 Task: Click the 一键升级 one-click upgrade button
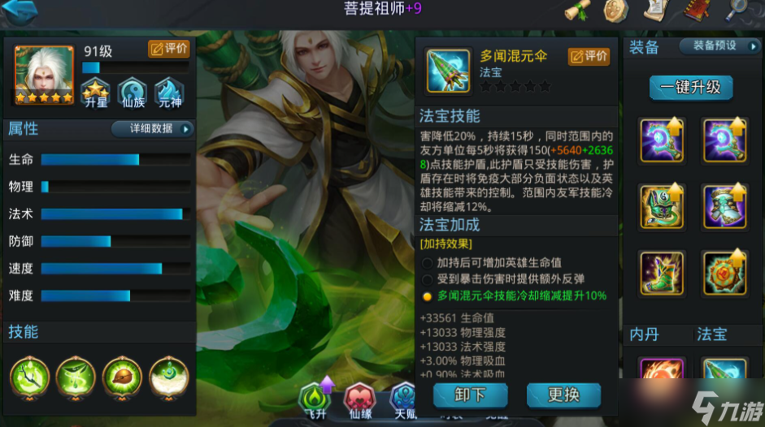(x=691, y=88)
